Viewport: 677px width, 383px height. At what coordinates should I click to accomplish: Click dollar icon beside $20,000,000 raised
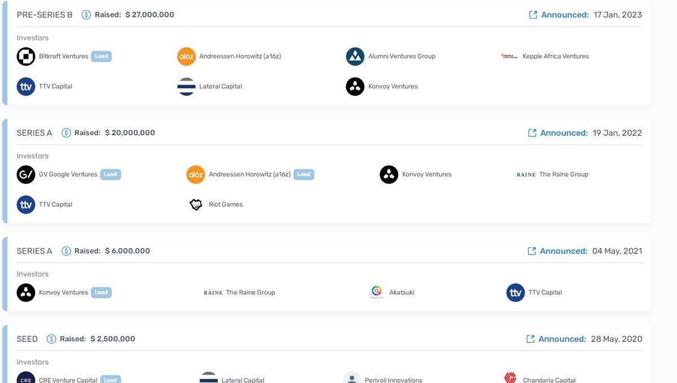point(66,133)
